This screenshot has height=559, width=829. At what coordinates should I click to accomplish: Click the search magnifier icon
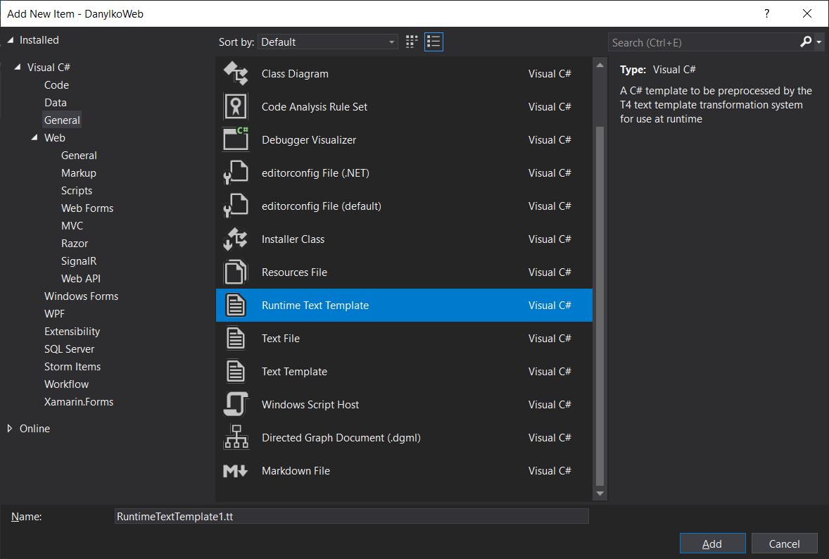(806, 42)
